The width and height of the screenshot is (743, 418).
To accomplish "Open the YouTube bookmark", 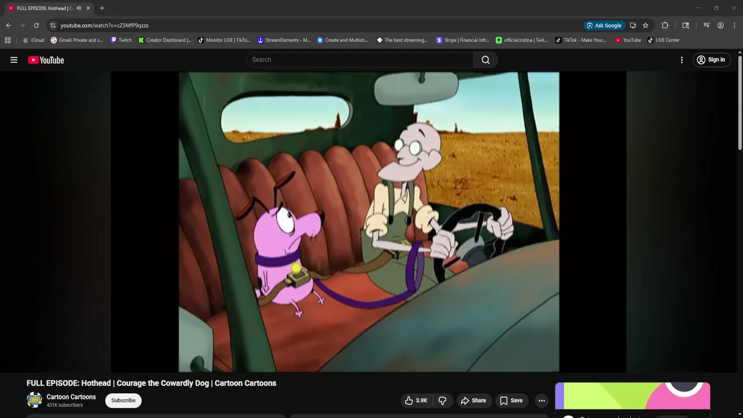I will point(628,40).
